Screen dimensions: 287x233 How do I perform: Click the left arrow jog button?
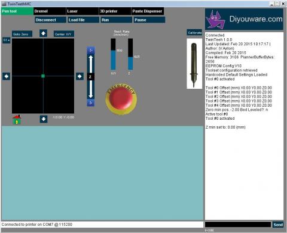pyautogui.click(x=7, y=76)
